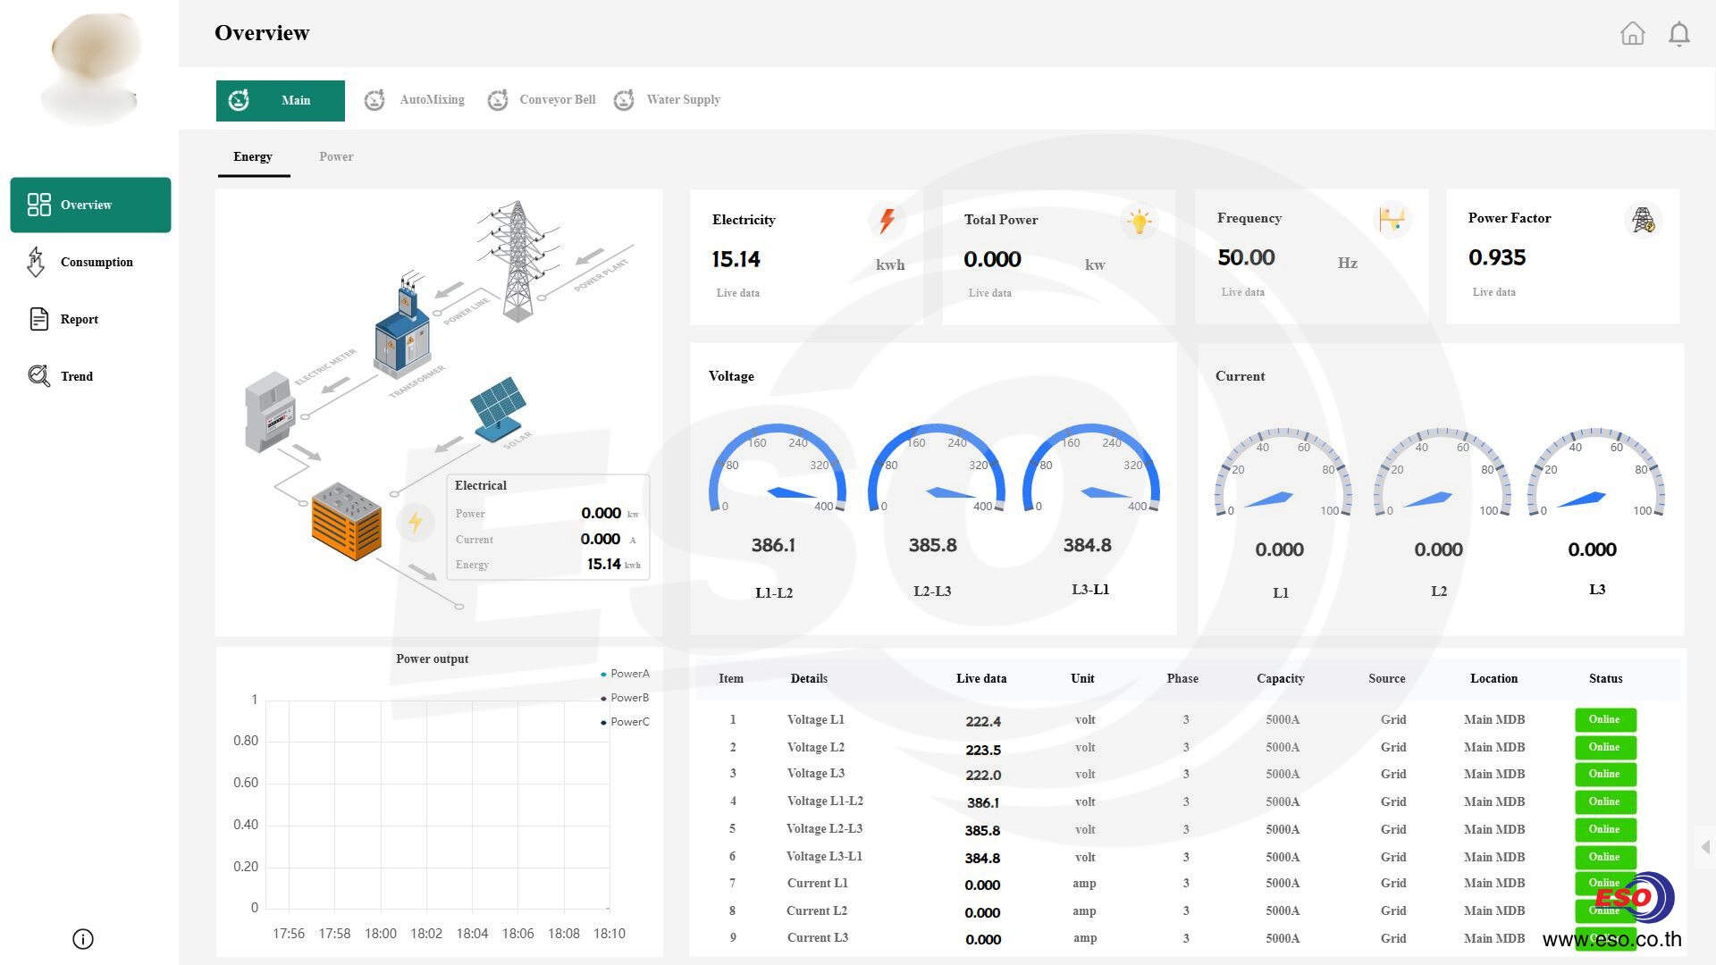Viewport: 1716px width, 965px height.
Task: Click the info icon in sidebar bottom
Action: point(82,939)
